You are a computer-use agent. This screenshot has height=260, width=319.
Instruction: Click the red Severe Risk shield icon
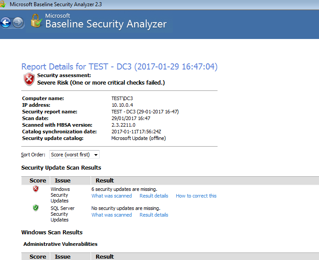[29, 79]
